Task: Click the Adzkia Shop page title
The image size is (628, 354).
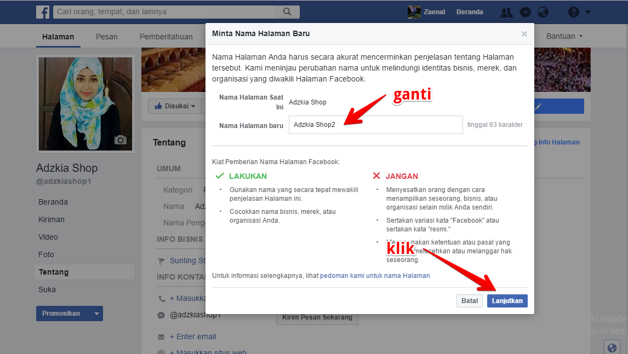Action: (67, 168)
